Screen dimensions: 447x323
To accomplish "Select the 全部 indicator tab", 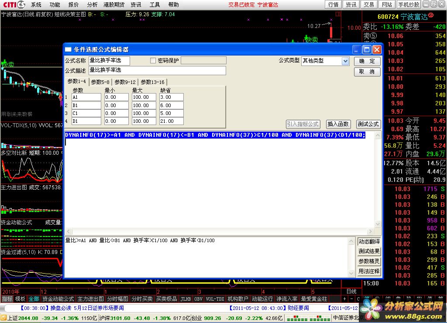I will click(x=34, y=299).
